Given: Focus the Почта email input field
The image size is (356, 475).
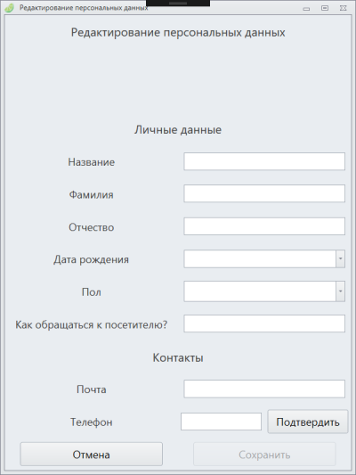Looking at the screenshot, I should click(x=264, y=389).
